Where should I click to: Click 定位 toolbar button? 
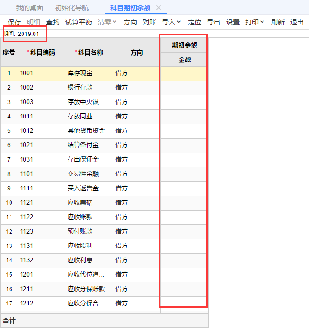pyautogui.click(x=195, y=22)
